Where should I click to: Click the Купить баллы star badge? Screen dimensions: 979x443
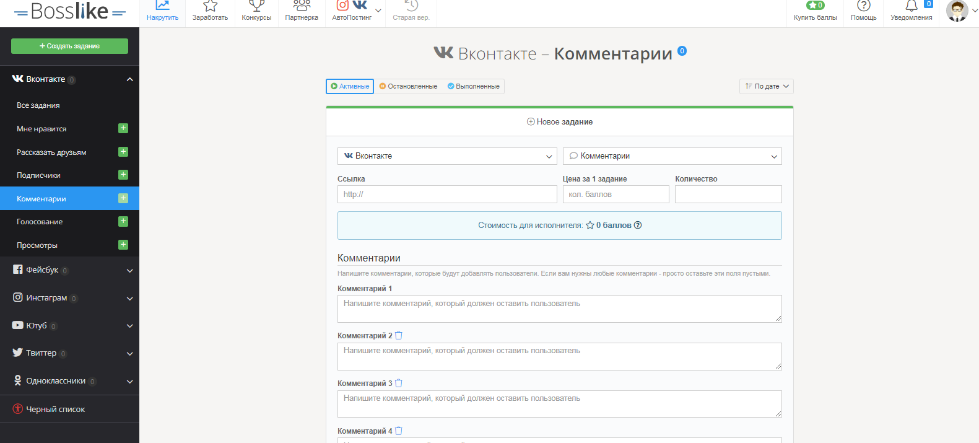pyautogui.click(x=815, y=6)
